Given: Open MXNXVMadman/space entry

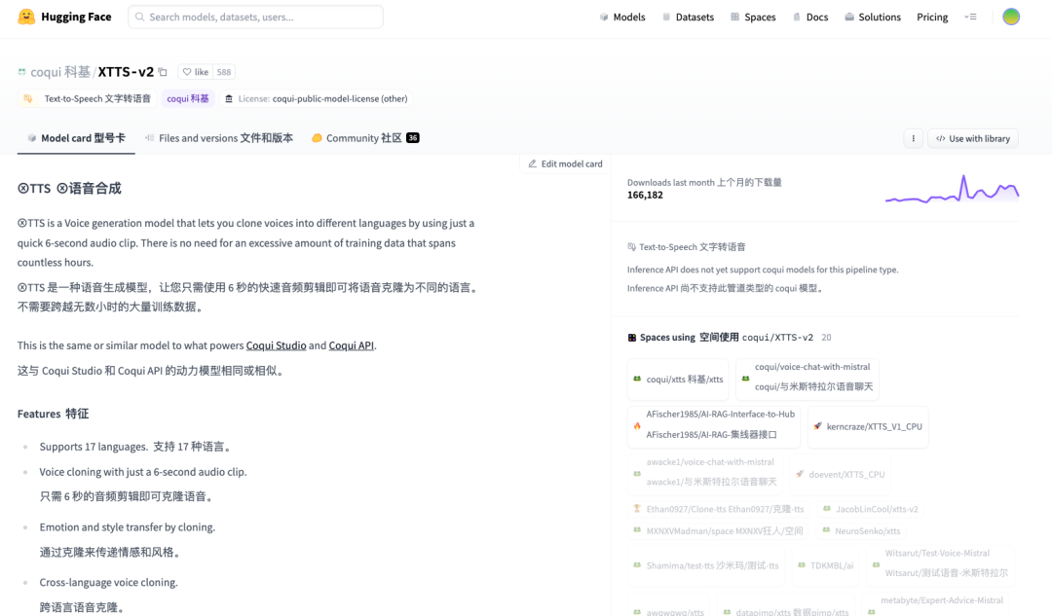Looking at the screenshot, I should (719, 531).
